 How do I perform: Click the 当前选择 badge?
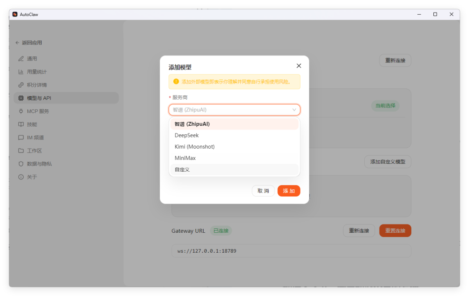(385, 105)
